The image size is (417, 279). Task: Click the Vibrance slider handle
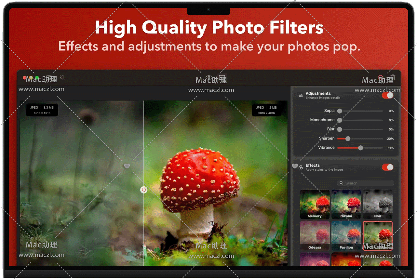(360, 148)
